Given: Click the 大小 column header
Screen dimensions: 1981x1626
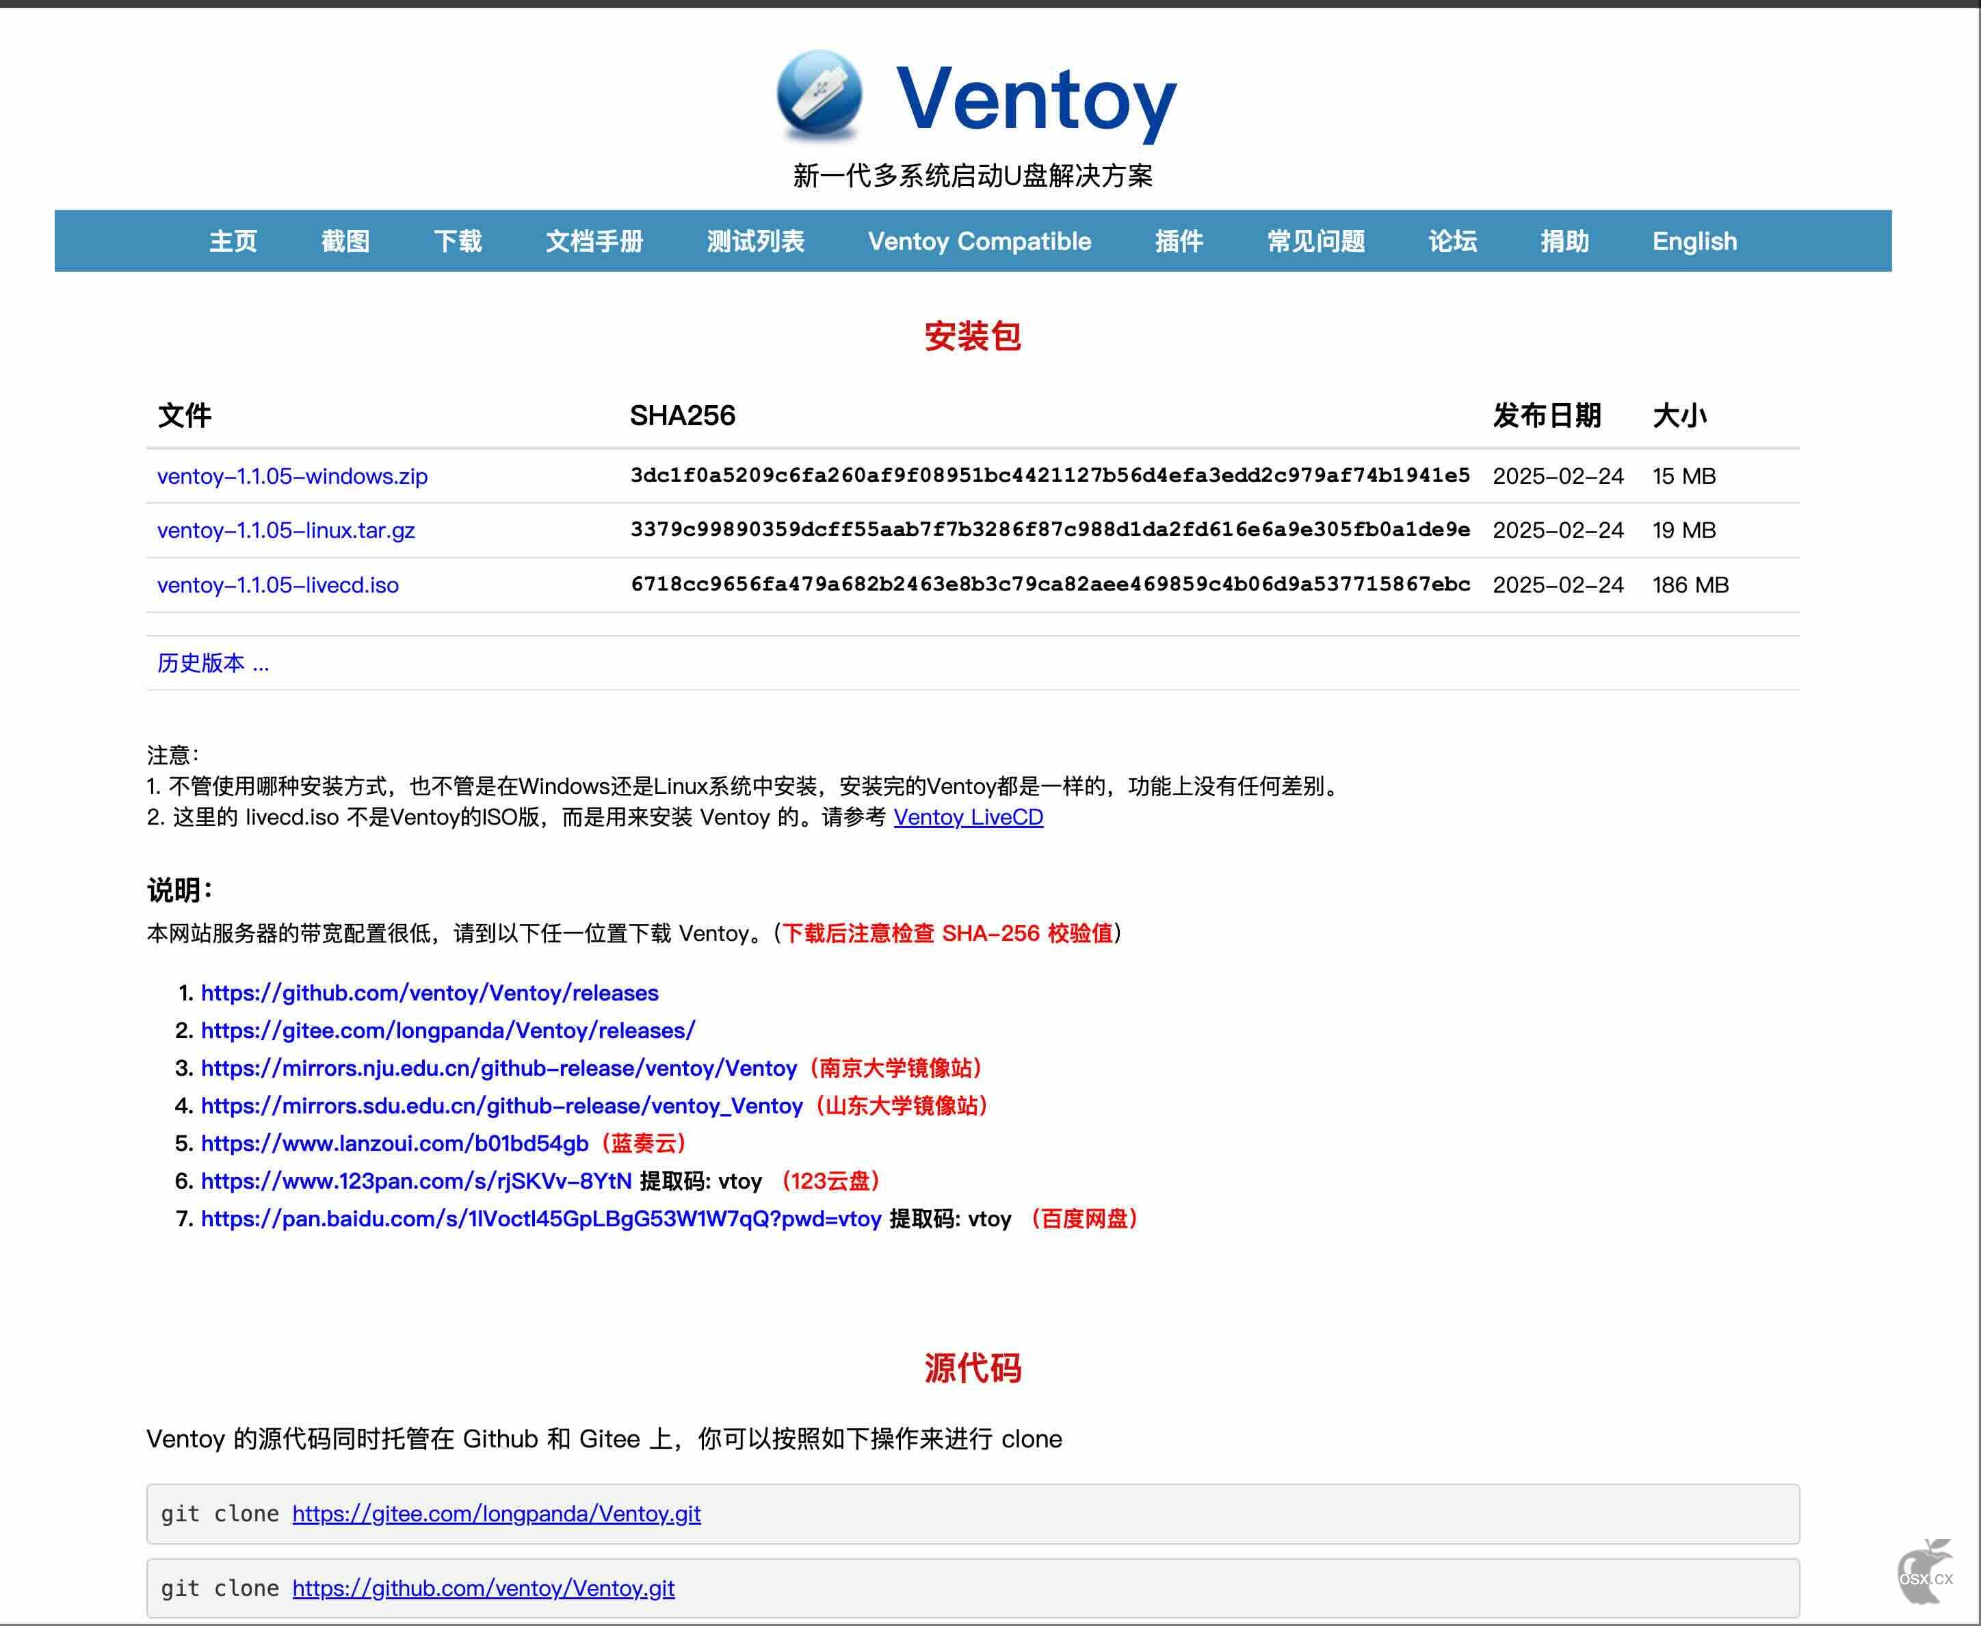Looking at the screenshot, I should (x=1679, y=415).
